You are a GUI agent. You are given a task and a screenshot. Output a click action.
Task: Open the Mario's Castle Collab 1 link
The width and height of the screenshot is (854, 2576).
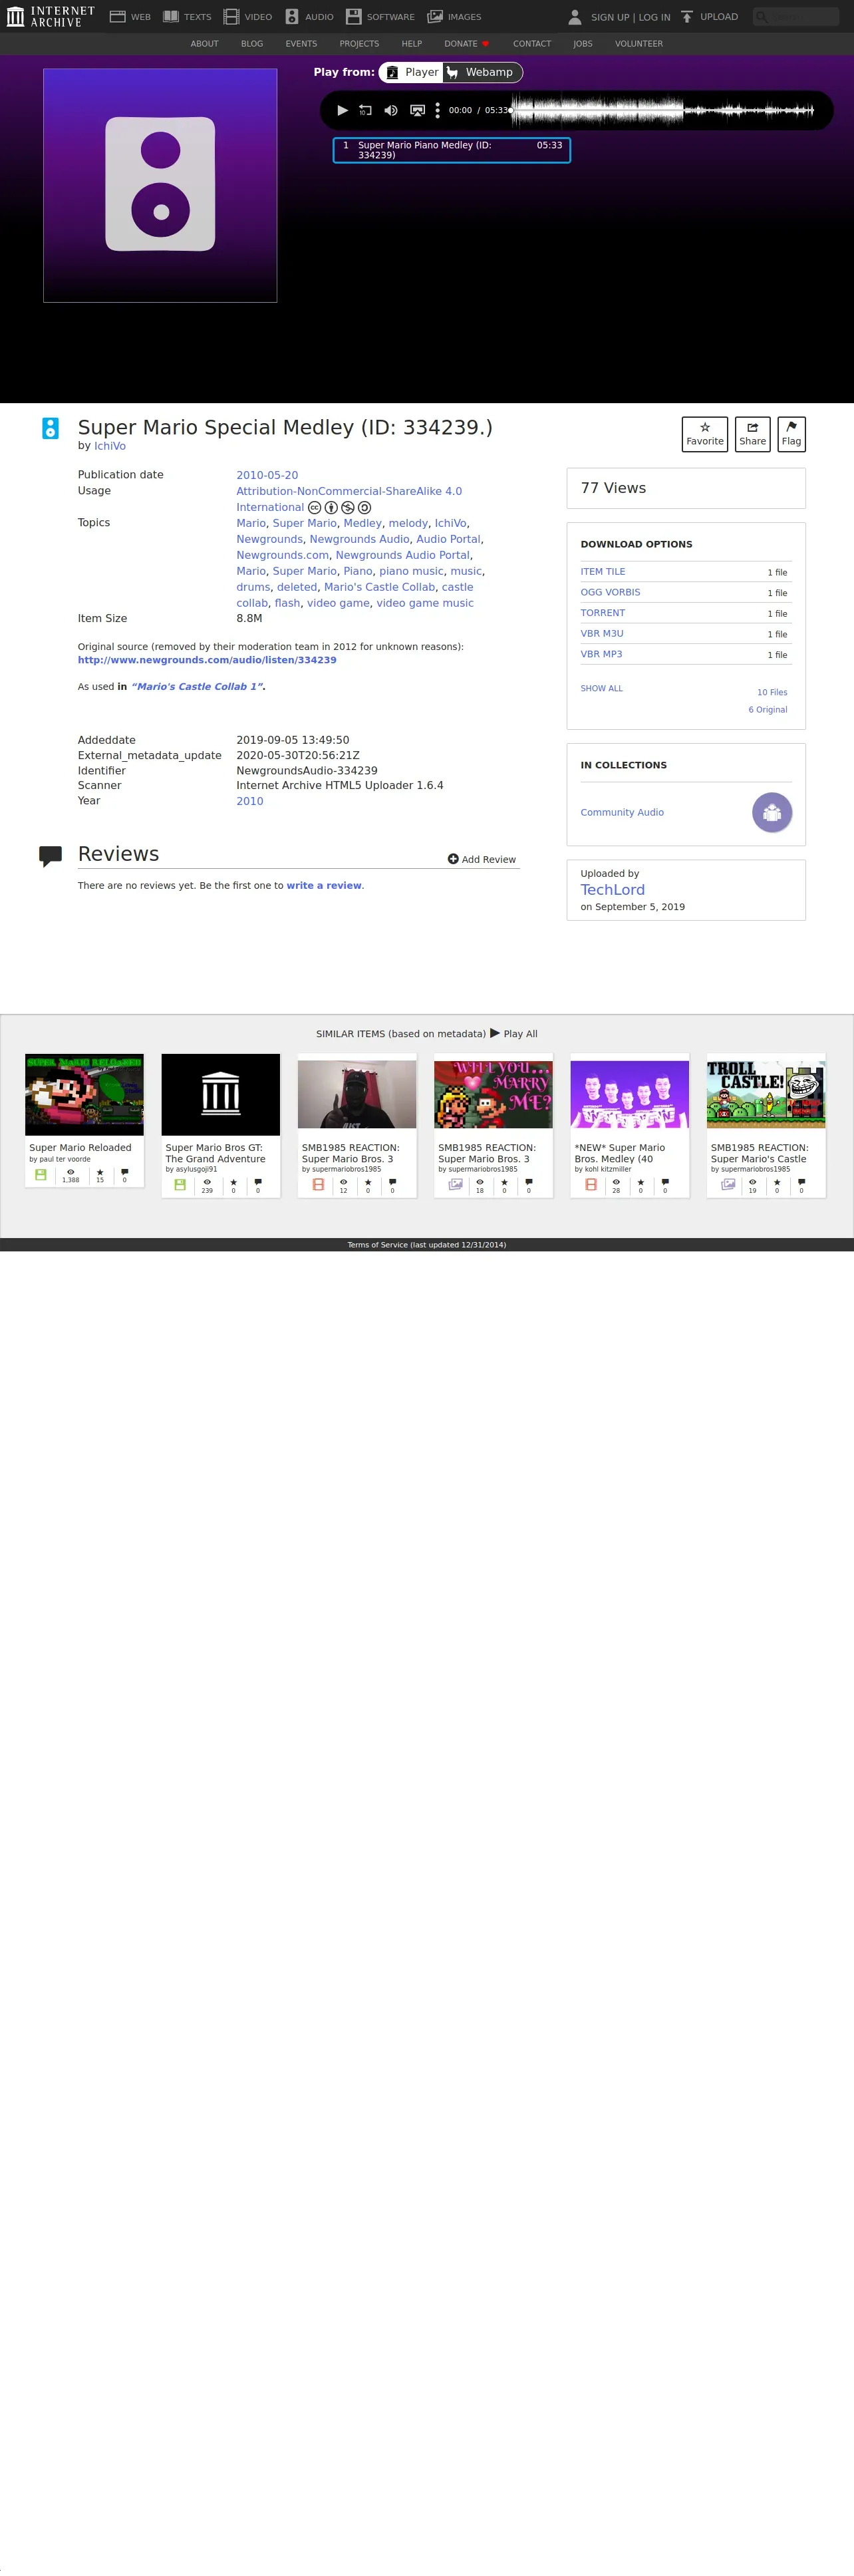point(197,687)
